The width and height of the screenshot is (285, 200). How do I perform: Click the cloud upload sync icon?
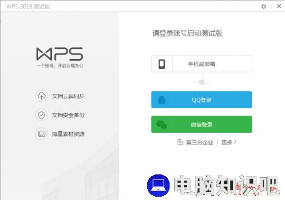[42, 96]
